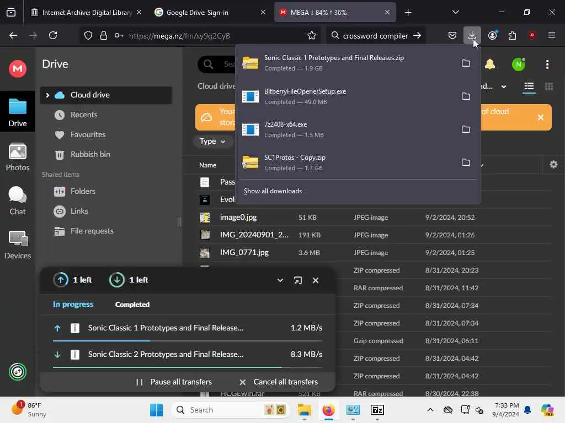Select the MEGA browser tab
The height and width of the screenshot is (423, 565).
[335, 12]
